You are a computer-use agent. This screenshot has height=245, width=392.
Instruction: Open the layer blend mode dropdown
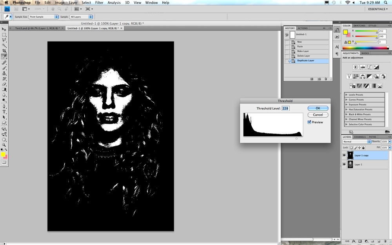tap(356, 142)
